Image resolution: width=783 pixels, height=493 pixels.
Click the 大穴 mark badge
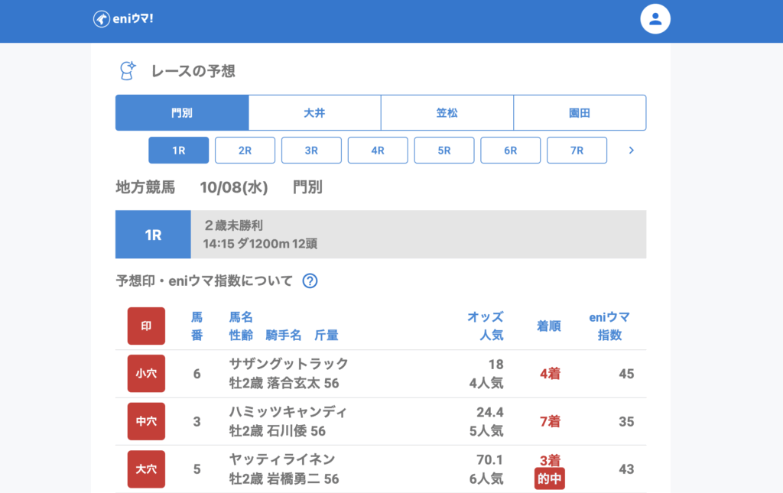pos(146,469)
